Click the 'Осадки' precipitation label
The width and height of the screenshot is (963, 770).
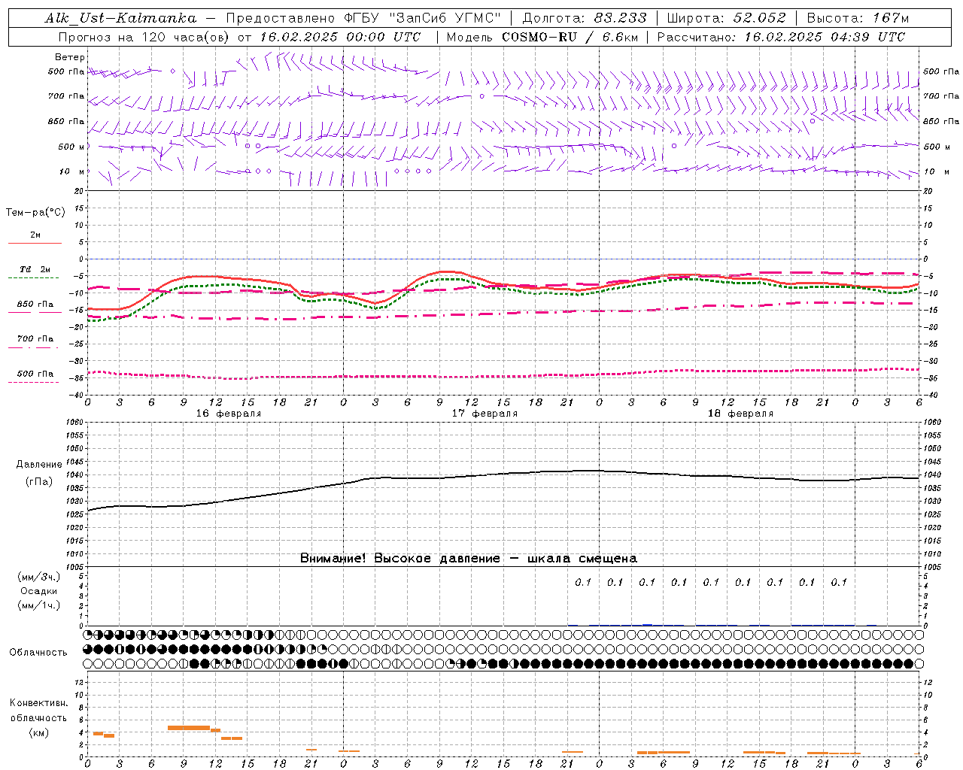(x=39, y=591)
